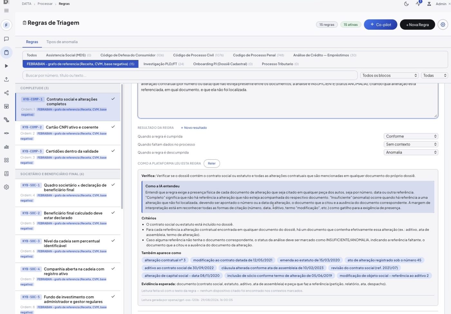Image resolution: width=451 pixels, height=314 pixels.
Task: Click the Reler button
Action: pyautogui.click(x=212, y=164)
